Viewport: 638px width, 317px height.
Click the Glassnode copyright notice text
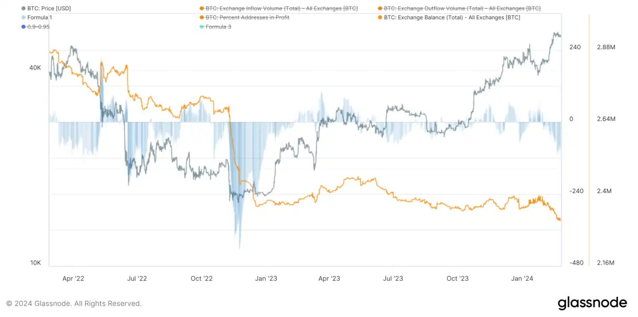click(x=74, y=304)
